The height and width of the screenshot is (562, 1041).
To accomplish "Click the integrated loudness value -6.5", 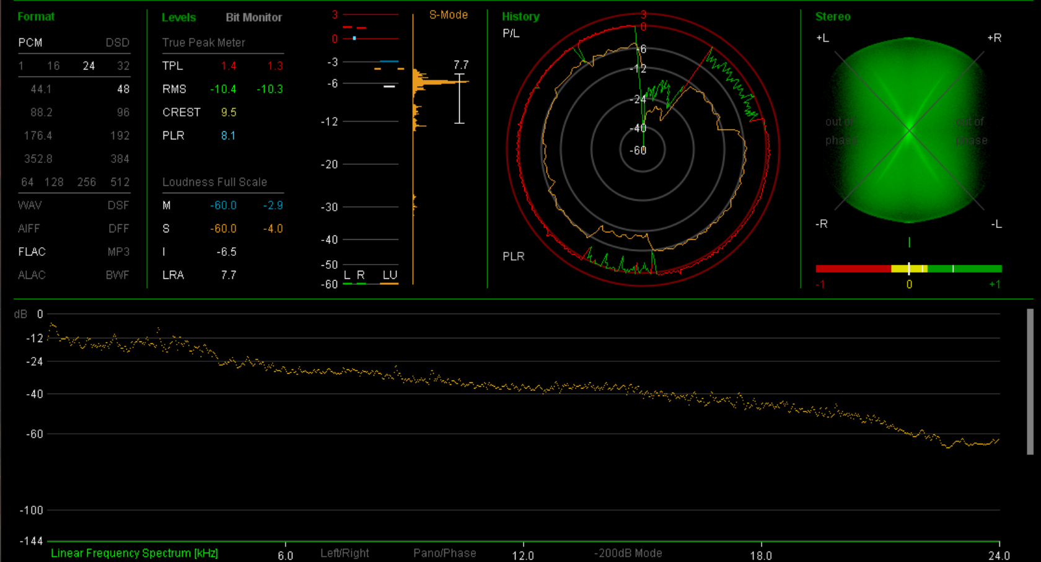I will click(x=226, y=252).
